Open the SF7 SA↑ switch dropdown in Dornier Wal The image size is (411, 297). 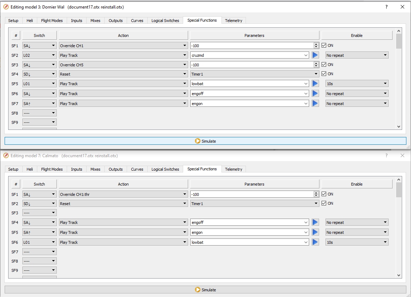39,104
